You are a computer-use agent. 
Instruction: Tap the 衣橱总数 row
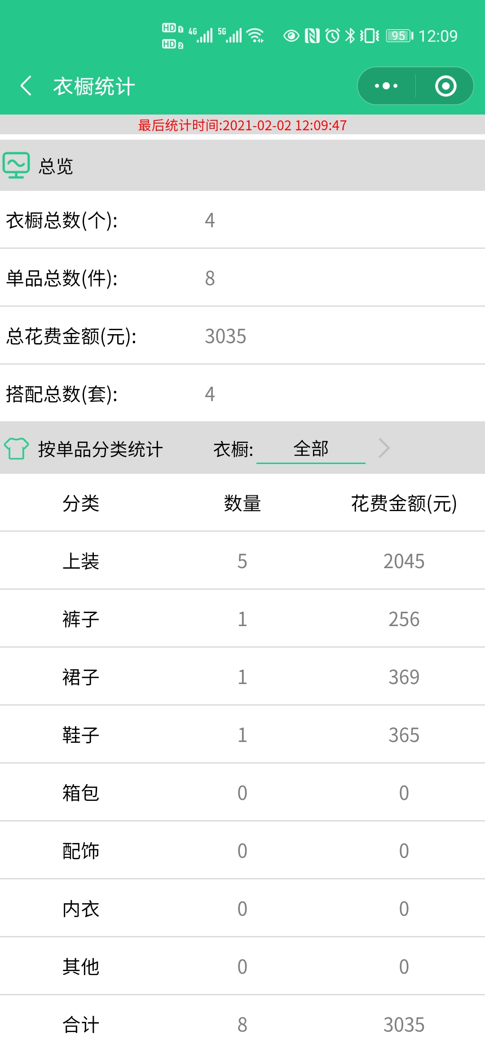242,220
